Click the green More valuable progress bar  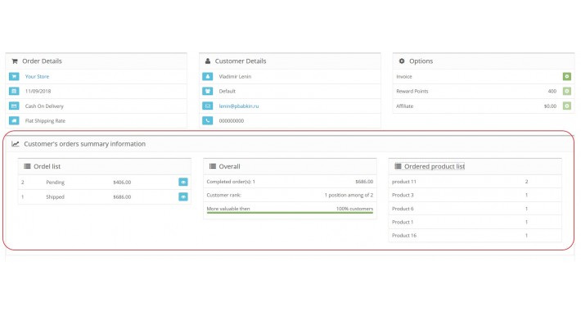click(290, 213)
